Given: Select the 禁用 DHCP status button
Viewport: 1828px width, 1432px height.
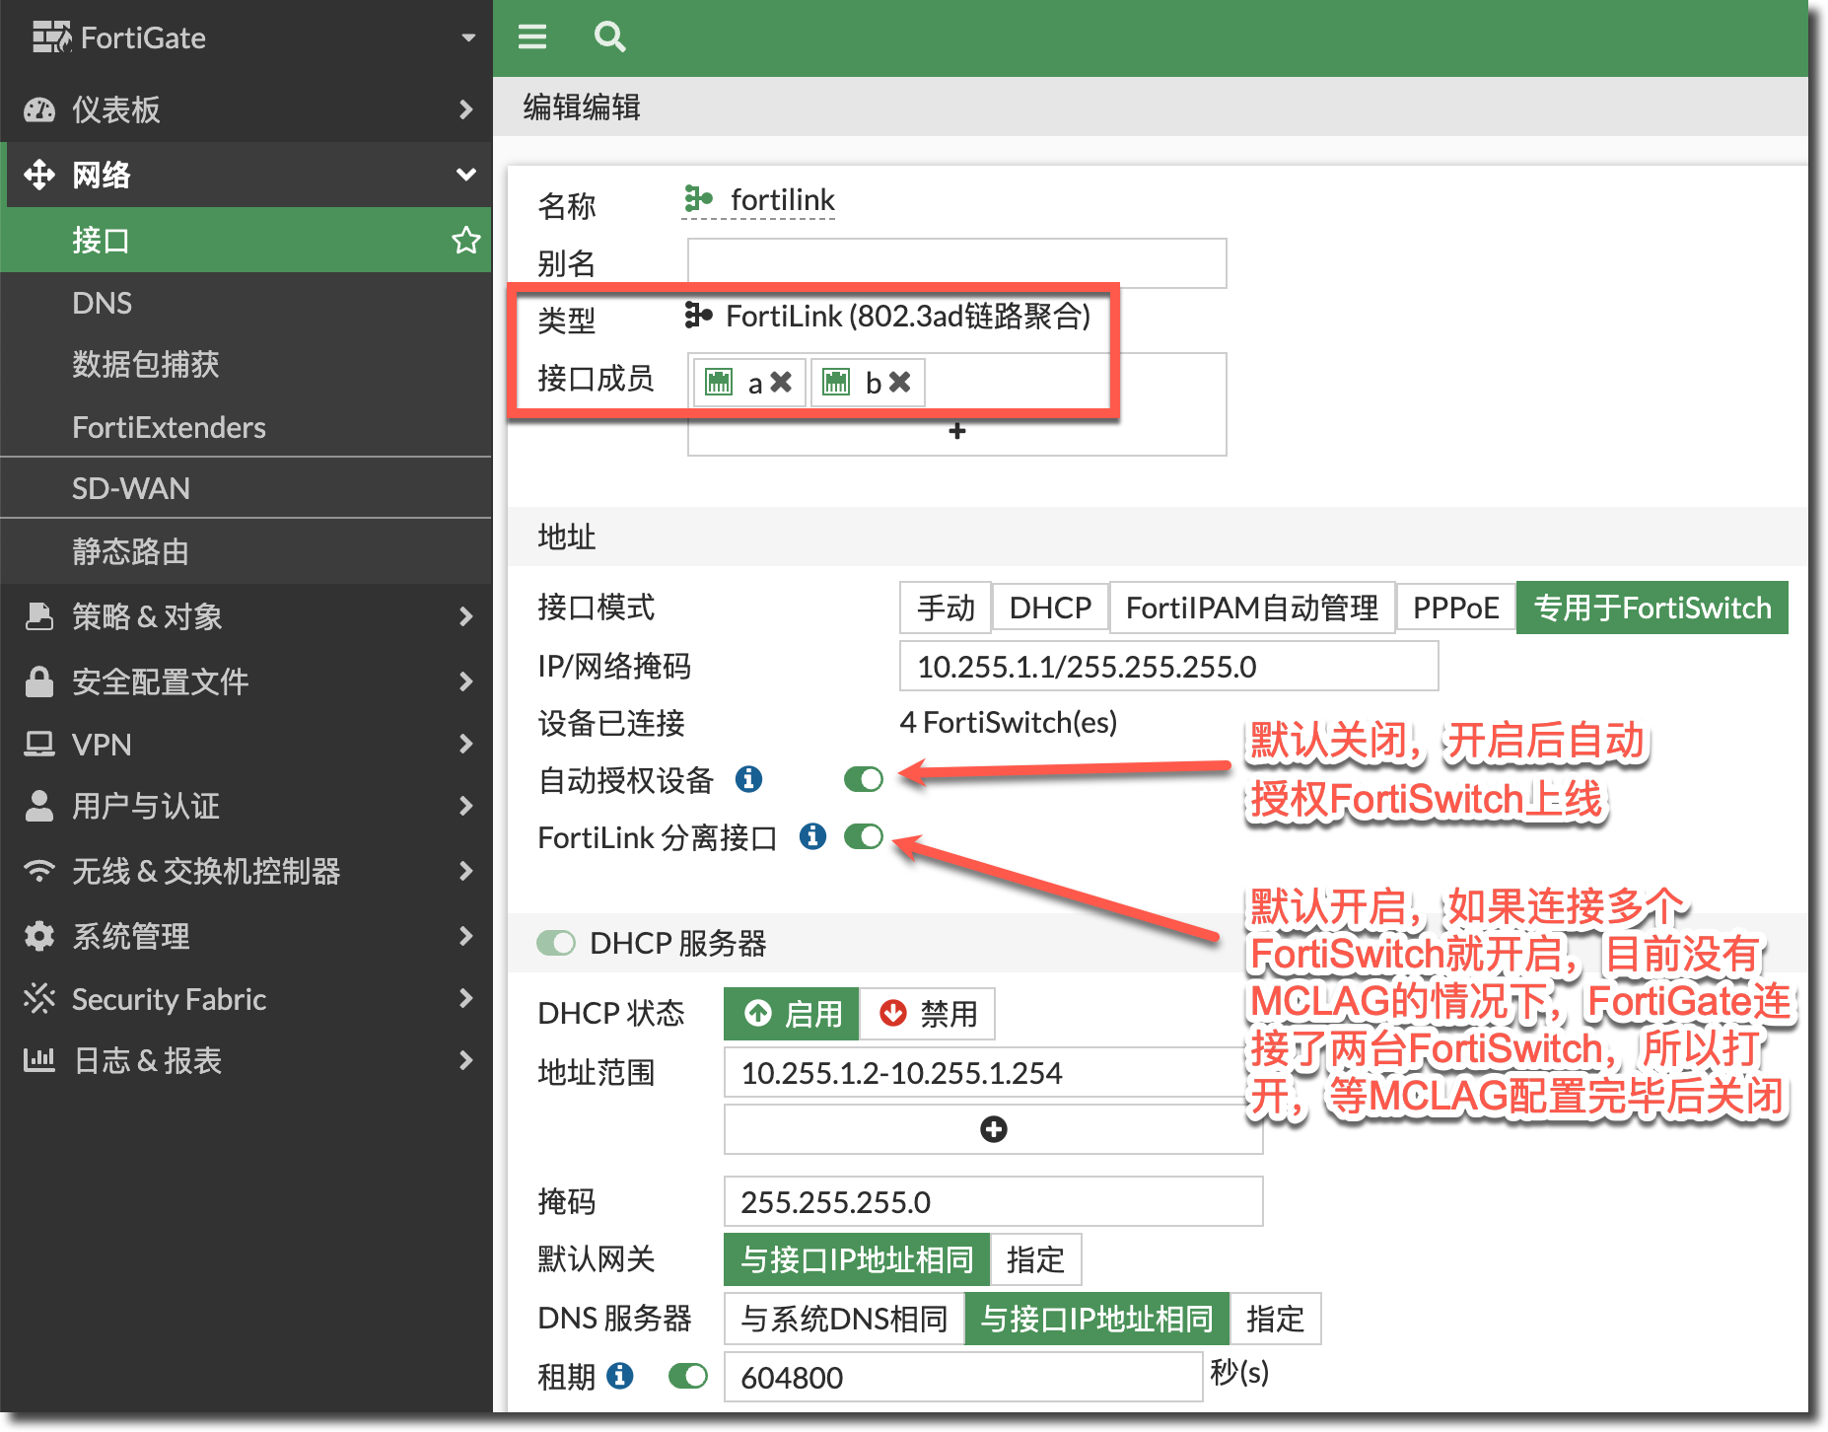Looking at the screenshot, I should click(927, 1014).
